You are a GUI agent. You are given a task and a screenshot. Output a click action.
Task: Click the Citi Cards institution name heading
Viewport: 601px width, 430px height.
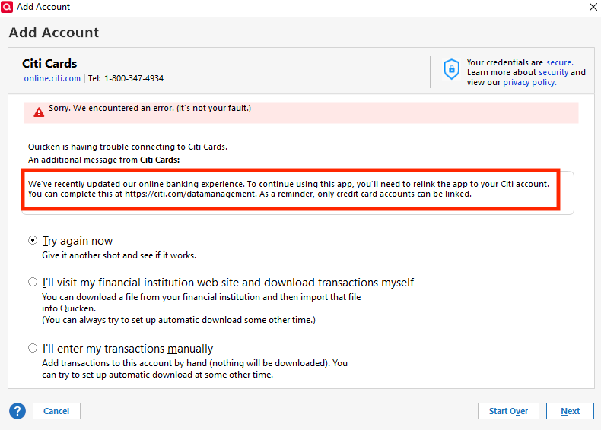coord(49,63)
